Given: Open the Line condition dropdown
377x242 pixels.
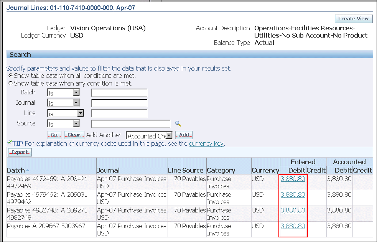Looking at the screenshot, I should pos(80,114).
